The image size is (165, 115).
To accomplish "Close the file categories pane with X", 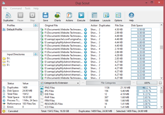I will [x=160, y=83].
